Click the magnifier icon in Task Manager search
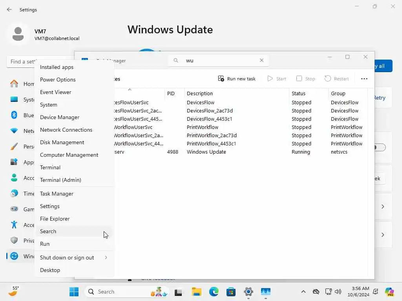 [x=176, y=60]
